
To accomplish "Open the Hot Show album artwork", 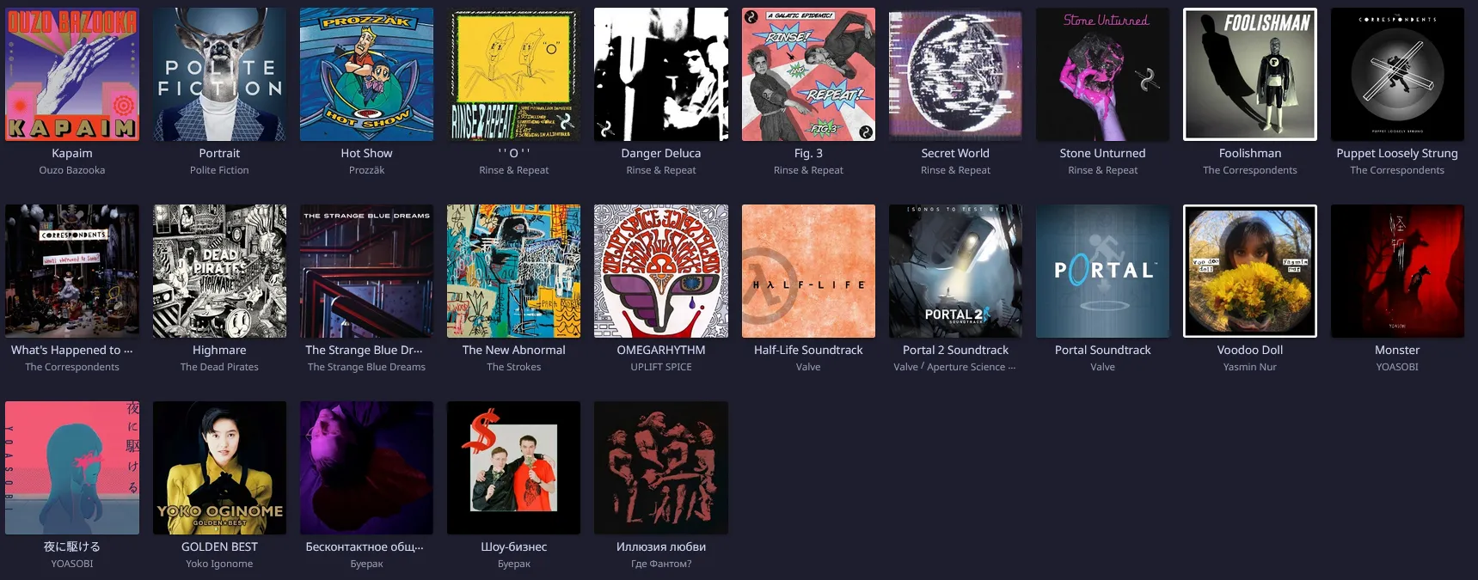I will coord(366,74).
